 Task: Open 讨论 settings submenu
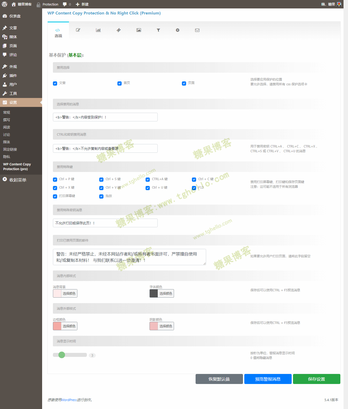(7, 135)
